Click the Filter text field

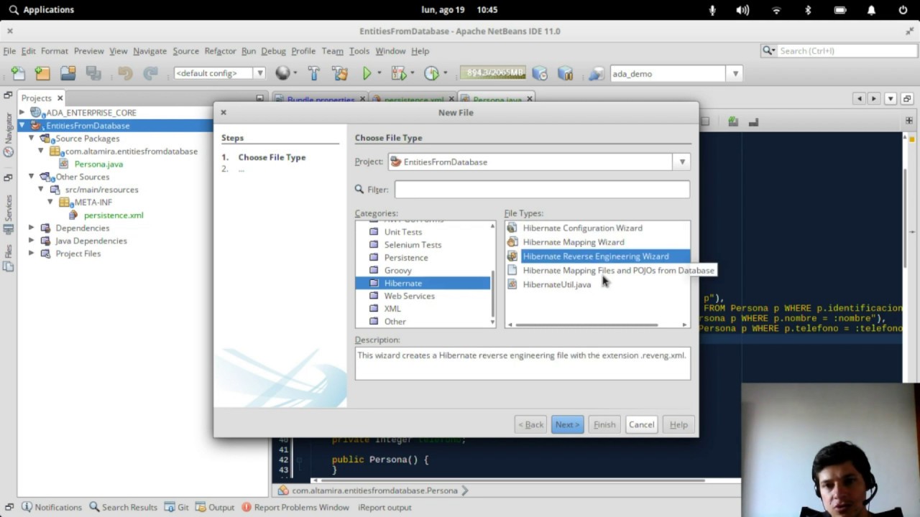click(542, 190)
